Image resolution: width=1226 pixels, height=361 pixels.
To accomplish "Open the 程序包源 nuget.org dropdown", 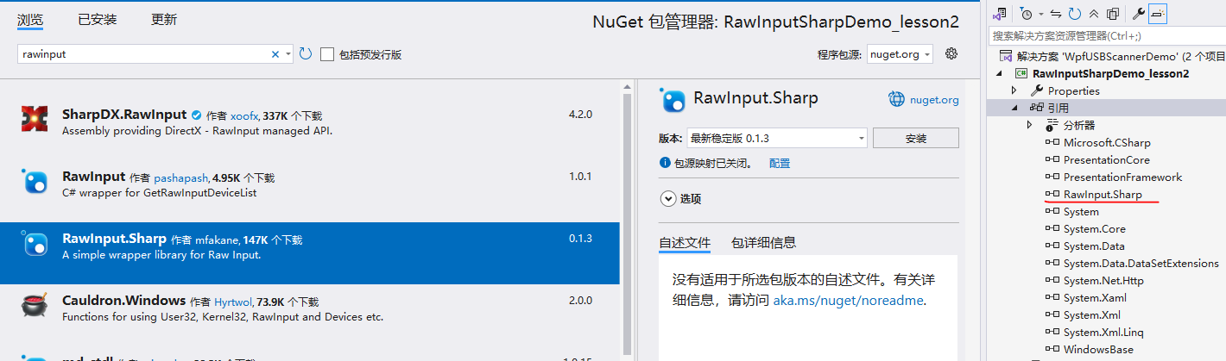I will pos(900,54).
